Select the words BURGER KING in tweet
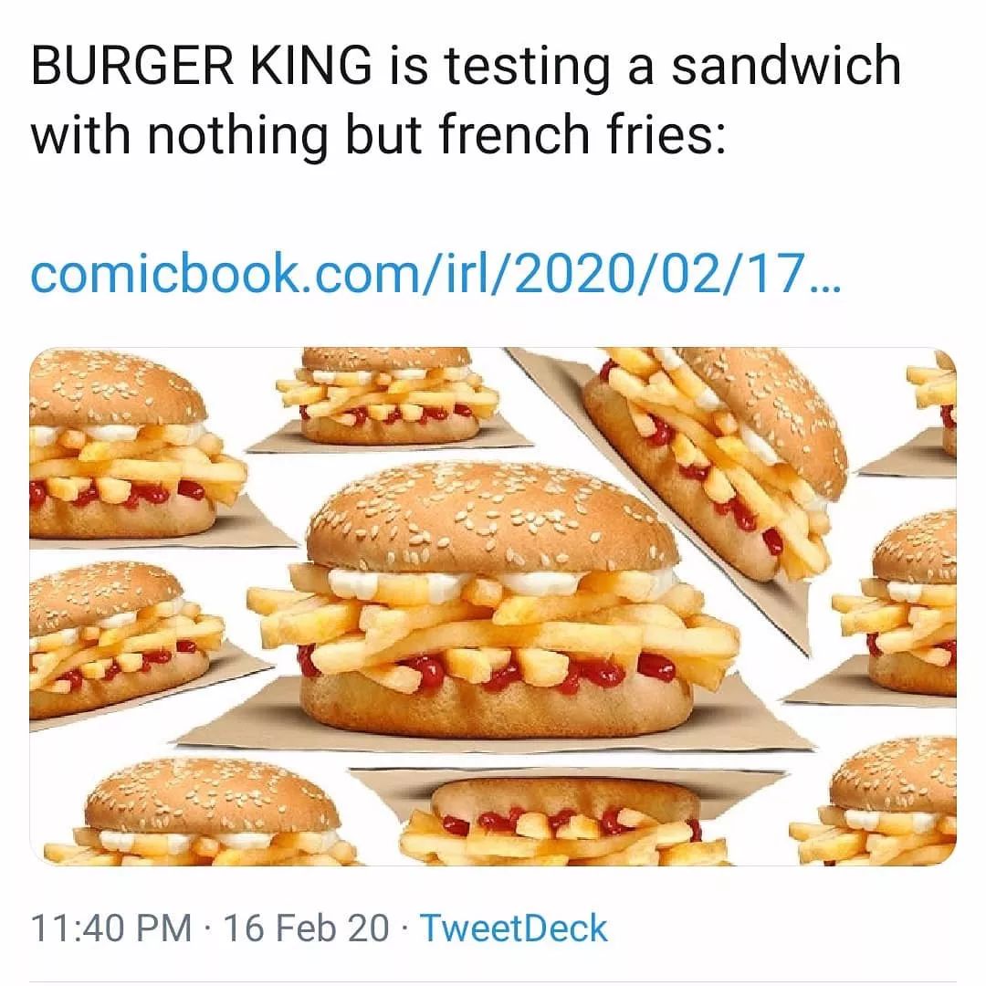This screenshot has width=986, height=986. [x=201, y=66]
